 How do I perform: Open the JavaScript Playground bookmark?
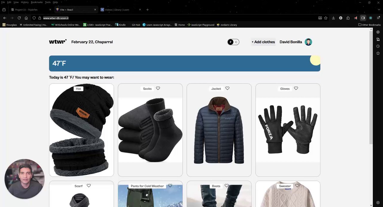tap(201, 25)
